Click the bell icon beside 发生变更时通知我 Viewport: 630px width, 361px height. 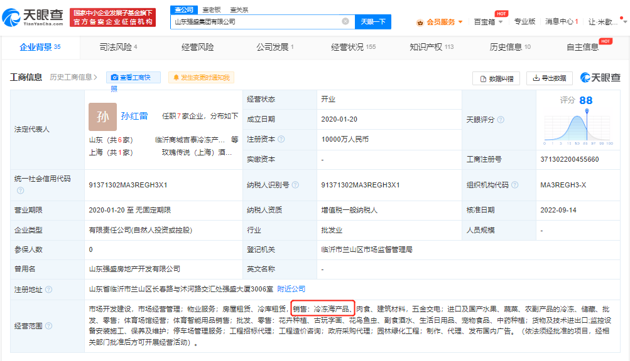click(176, 77)
